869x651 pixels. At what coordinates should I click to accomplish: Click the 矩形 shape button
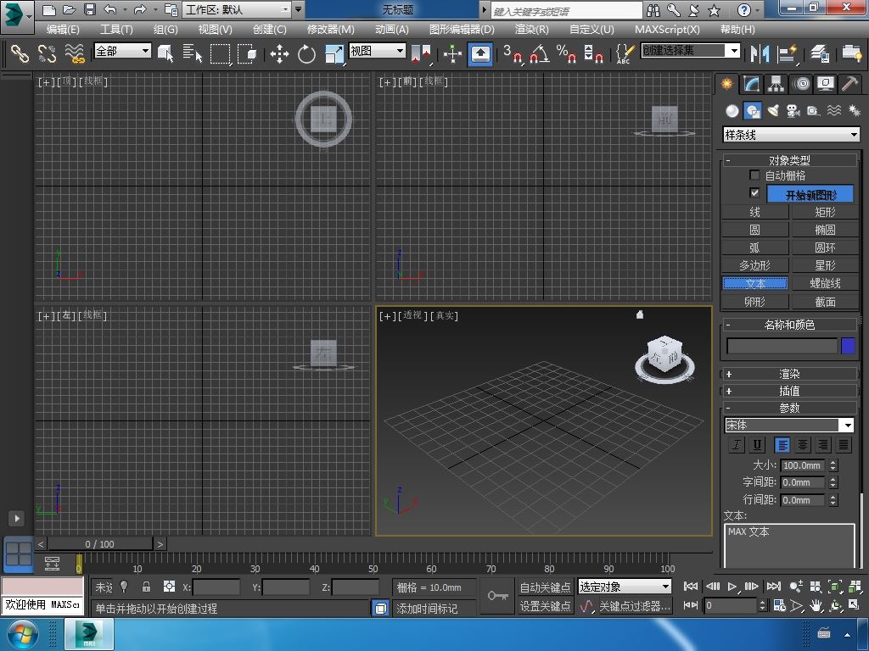[x=824, y=212]
